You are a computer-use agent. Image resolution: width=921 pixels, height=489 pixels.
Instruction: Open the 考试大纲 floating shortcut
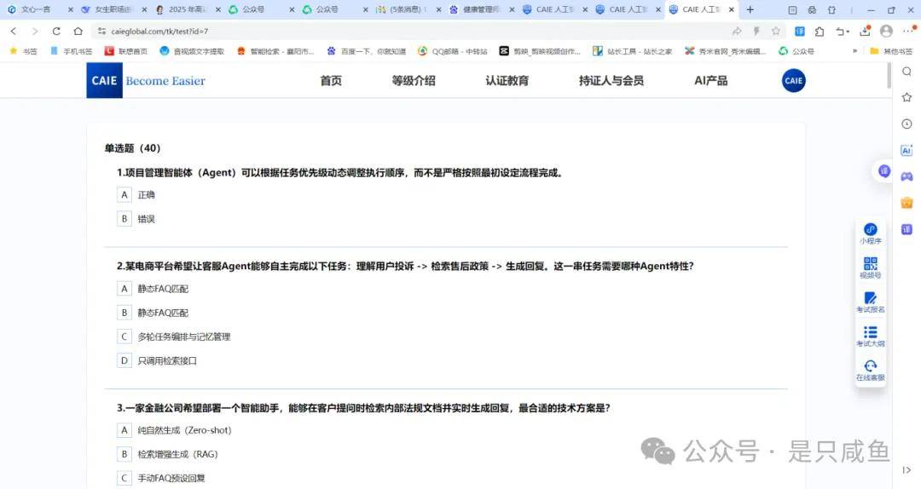[x=871, y=336]
